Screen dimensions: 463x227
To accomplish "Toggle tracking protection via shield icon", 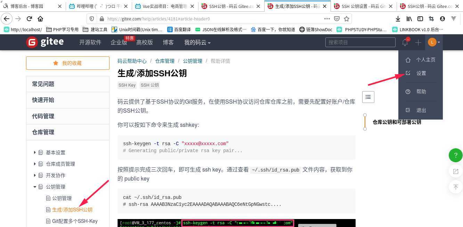I will click(91, 19).
